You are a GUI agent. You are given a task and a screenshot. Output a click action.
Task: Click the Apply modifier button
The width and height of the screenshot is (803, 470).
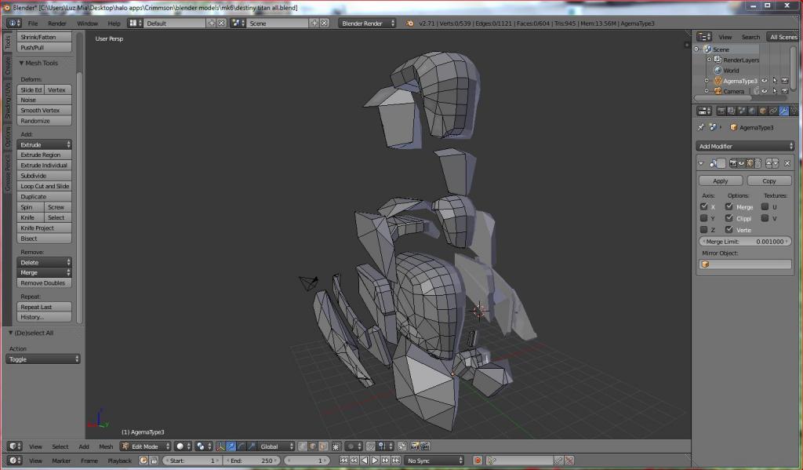click(x=720, y=180)
